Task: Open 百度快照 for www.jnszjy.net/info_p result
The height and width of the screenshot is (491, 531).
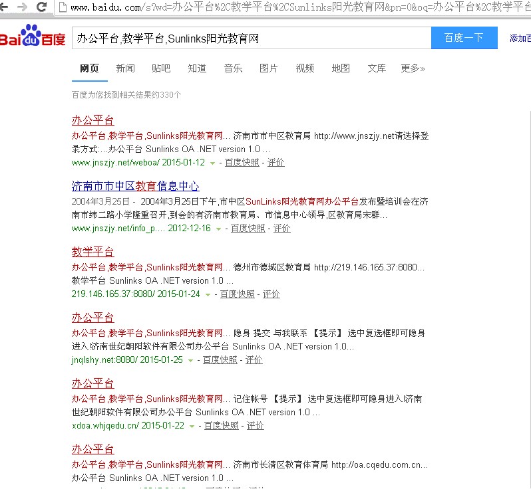Action: 248,229
